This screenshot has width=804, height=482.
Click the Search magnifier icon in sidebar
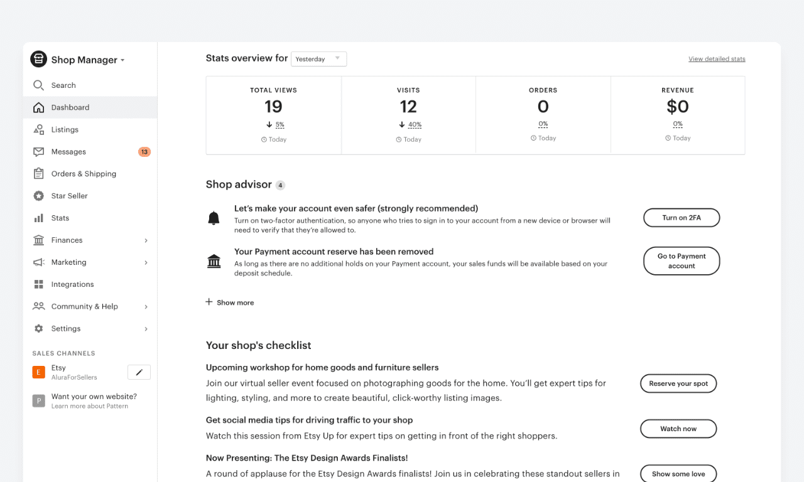(x=38, y=85)
